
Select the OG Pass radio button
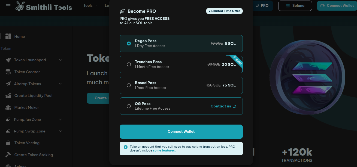129,106
